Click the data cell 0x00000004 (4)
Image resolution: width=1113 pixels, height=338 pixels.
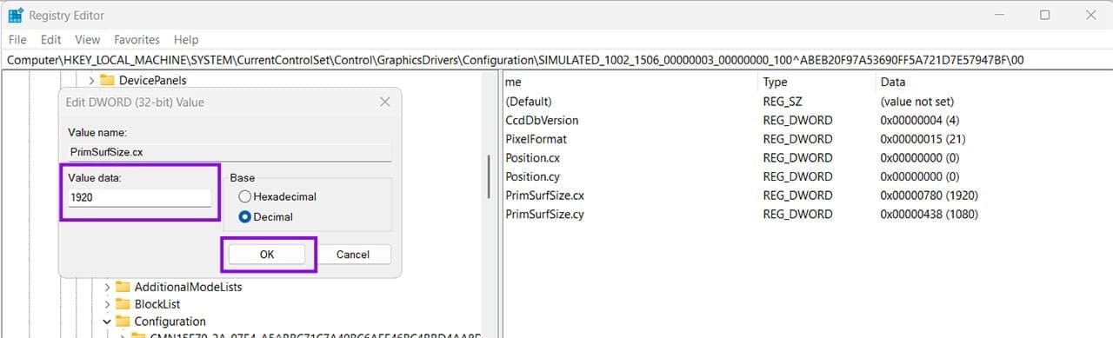coord(920,120)
